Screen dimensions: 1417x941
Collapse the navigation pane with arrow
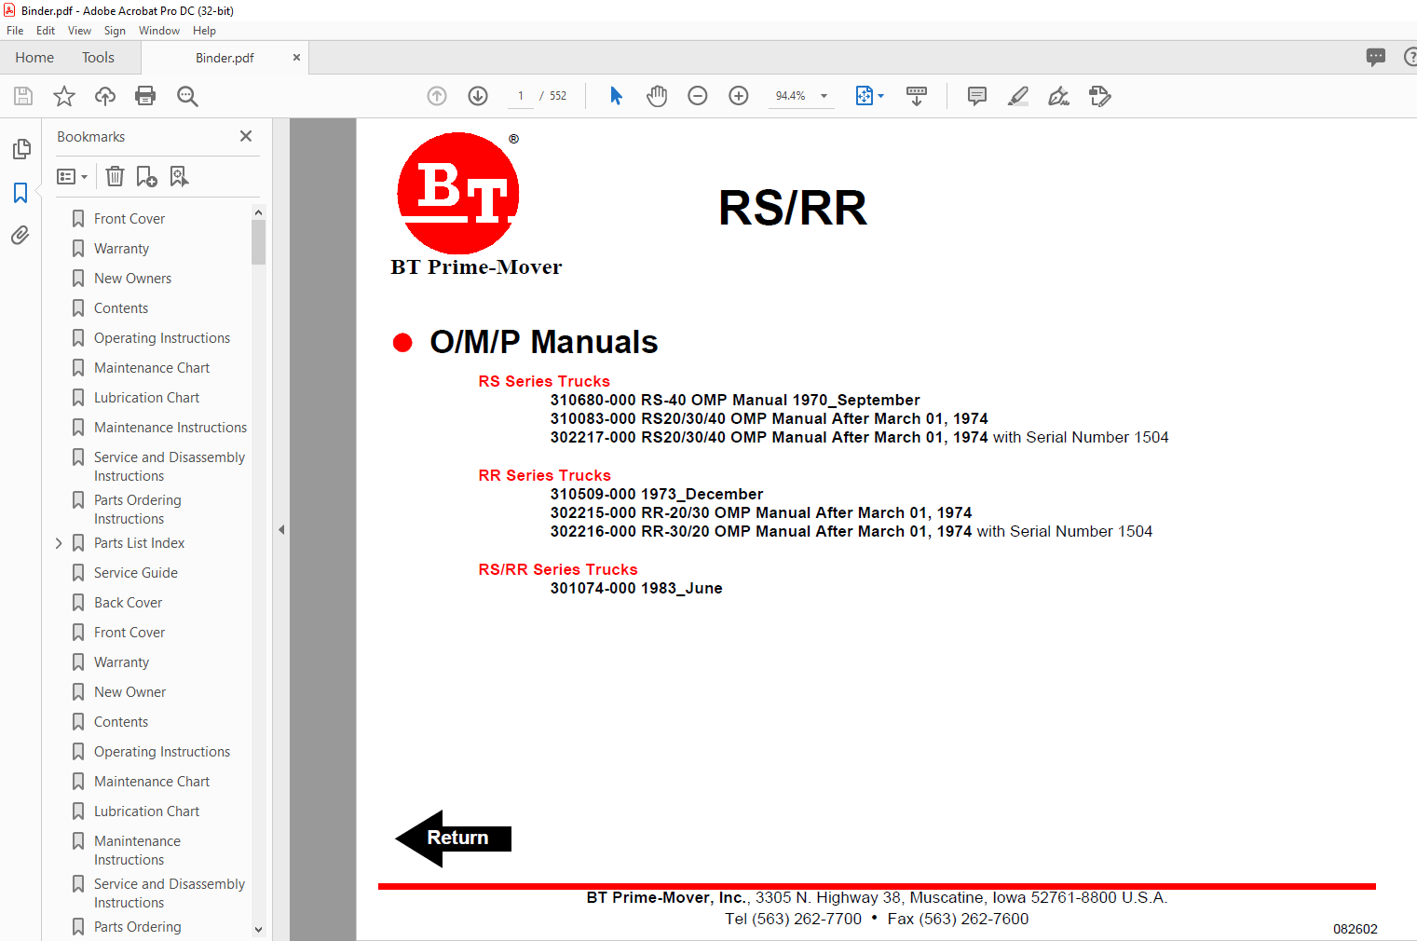pos(281,529)
